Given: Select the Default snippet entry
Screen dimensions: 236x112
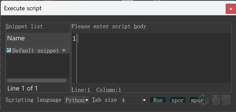Looking at the screenshot, I should click(36, 50).
